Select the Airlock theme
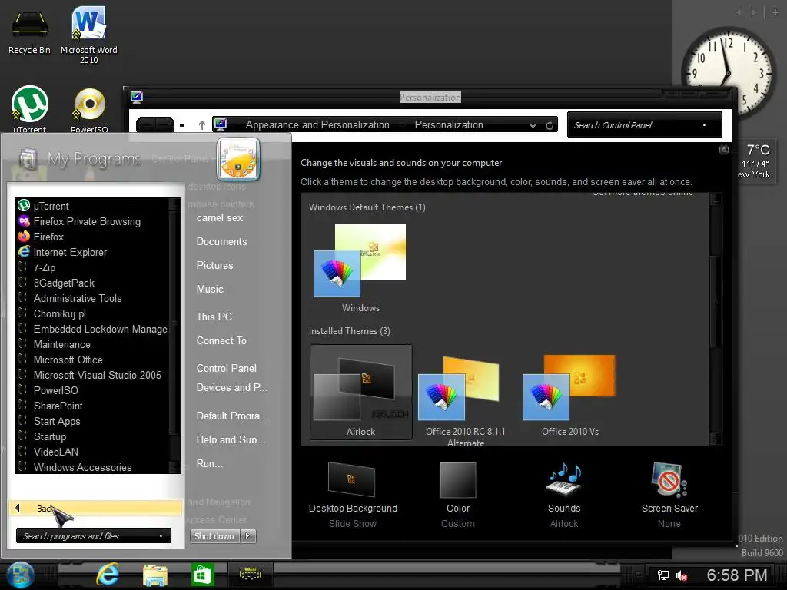Viewport: 787px width, 590px height. point(361,393)
